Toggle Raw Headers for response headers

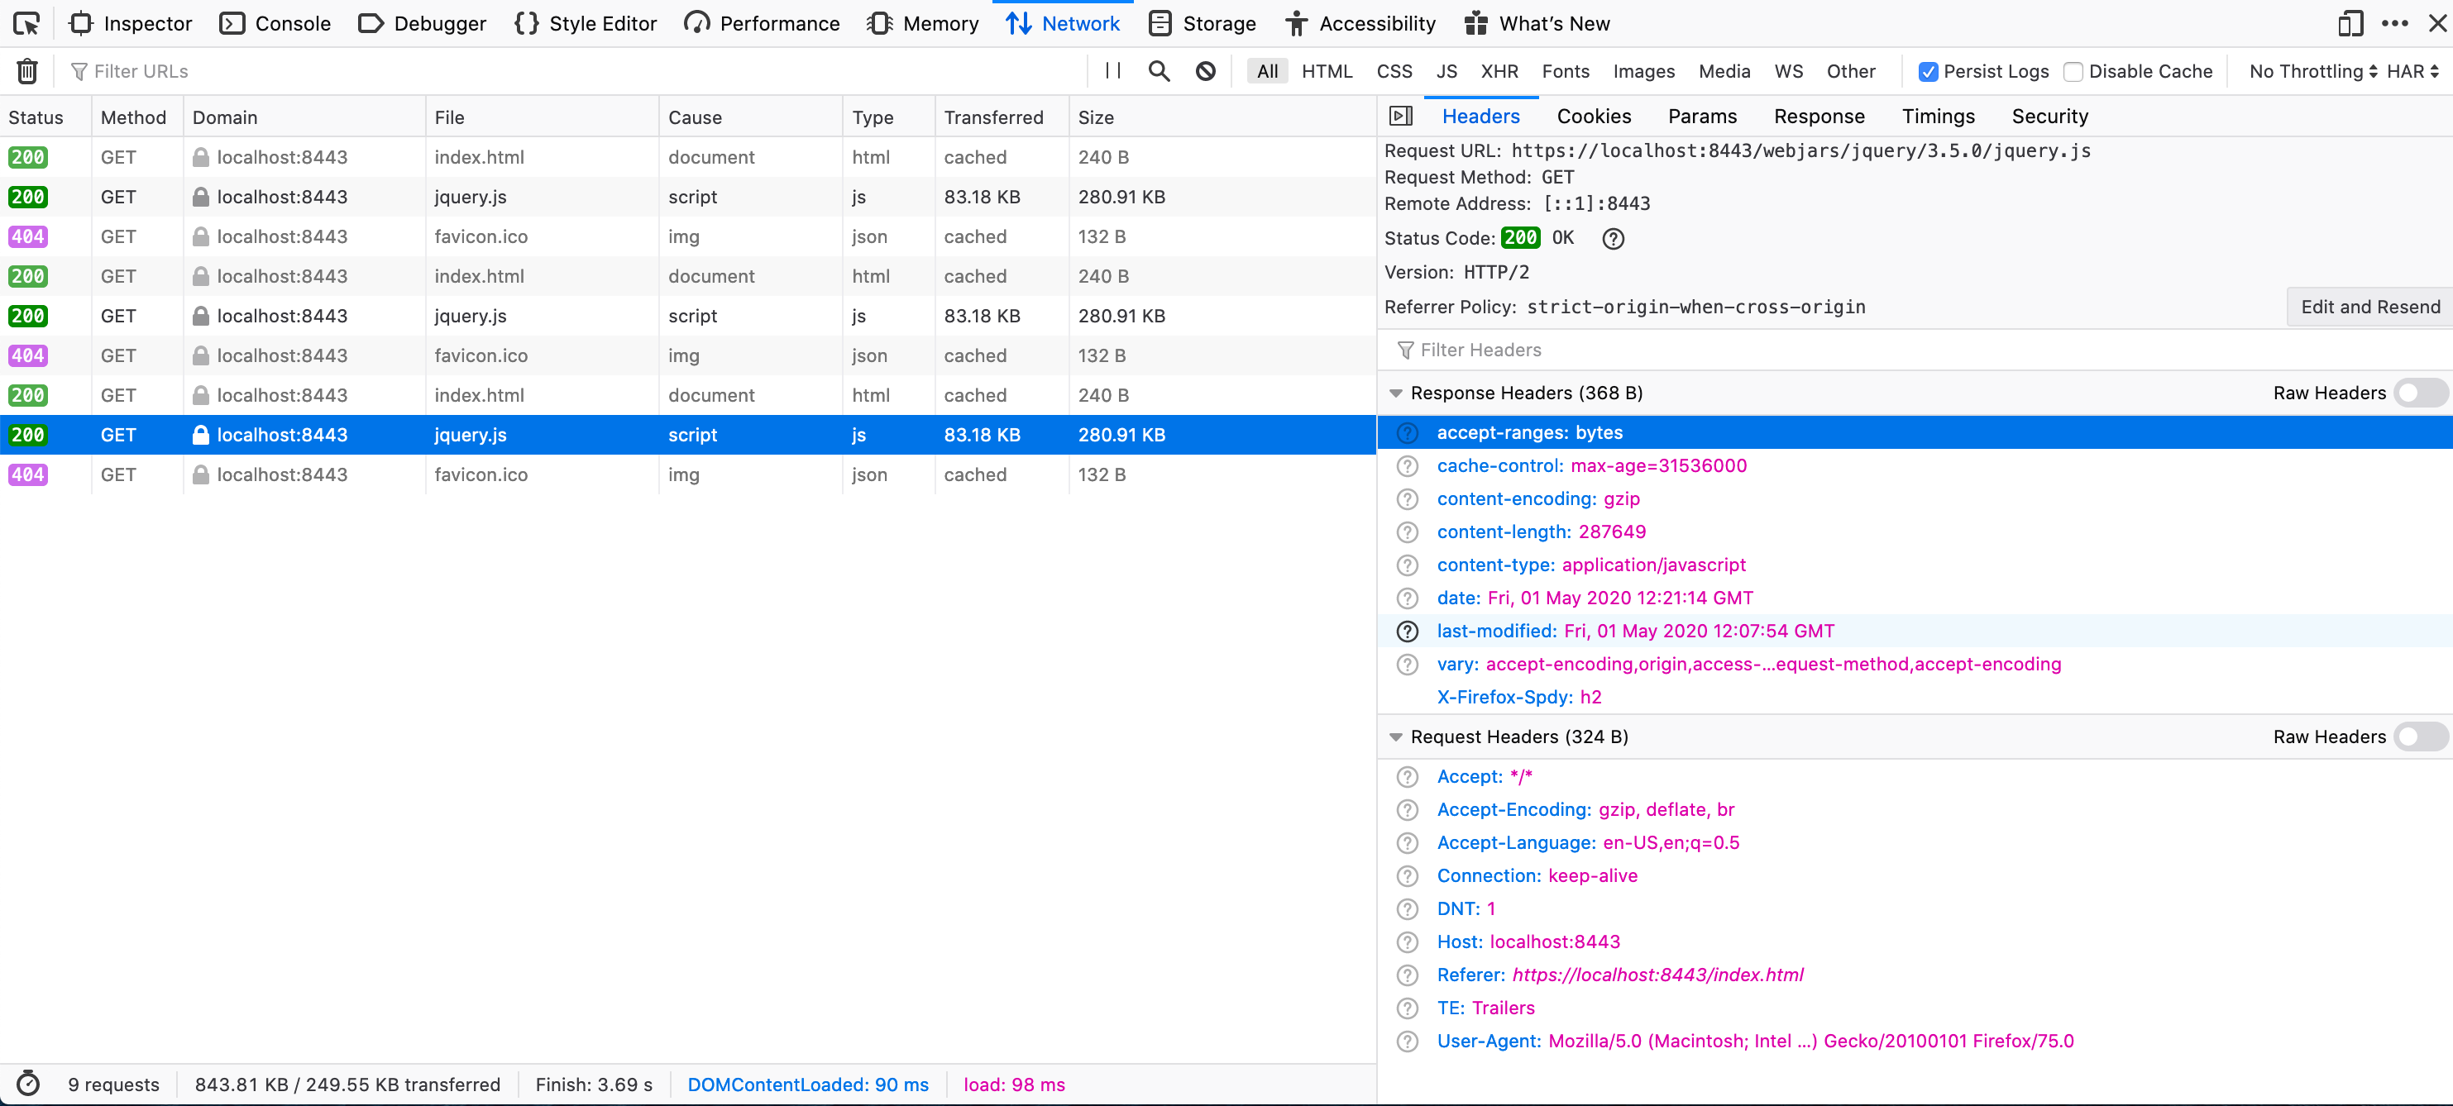pos(2420,393)
